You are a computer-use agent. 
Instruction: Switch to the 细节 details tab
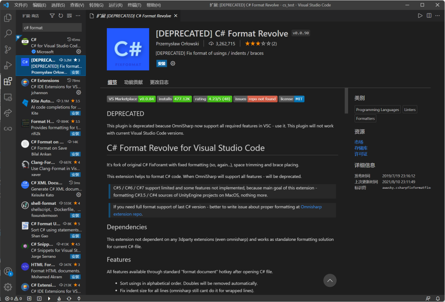point(112,82)
